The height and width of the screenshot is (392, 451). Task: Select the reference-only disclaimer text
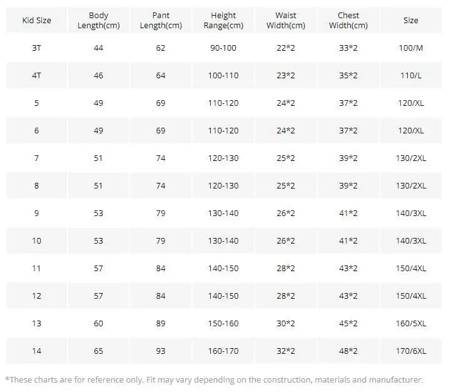(x=215, y=380)
